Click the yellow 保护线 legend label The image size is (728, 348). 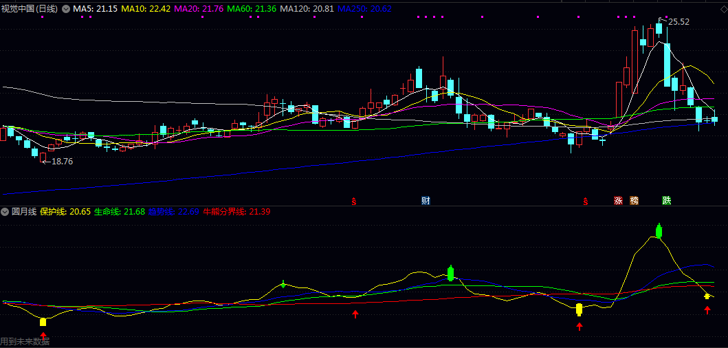65,212
